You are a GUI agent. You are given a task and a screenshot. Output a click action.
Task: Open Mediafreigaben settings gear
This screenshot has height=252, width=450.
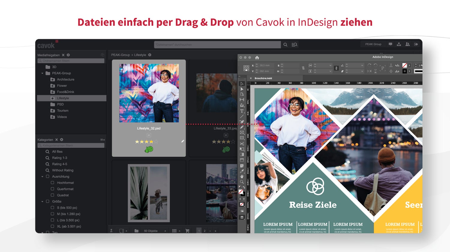tap(68, 55)
